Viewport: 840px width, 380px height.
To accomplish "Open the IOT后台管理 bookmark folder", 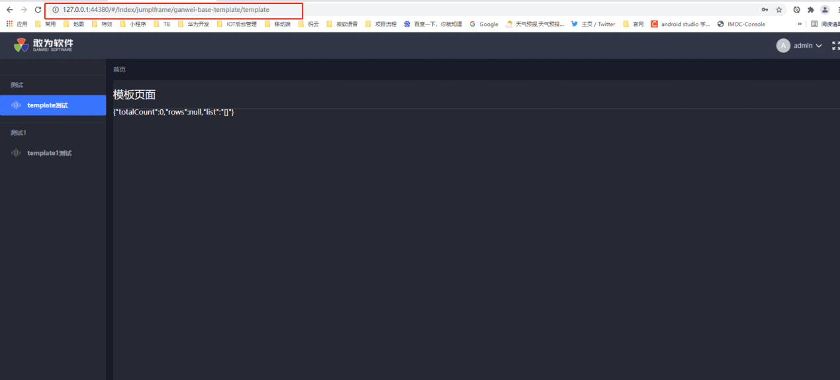I will 237,24.
